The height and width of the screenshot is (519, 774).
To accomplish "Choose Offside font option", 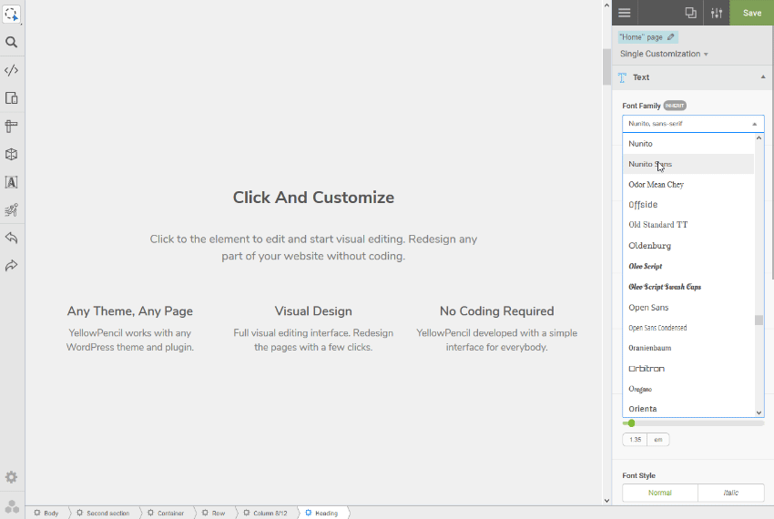I will point(688,205).
